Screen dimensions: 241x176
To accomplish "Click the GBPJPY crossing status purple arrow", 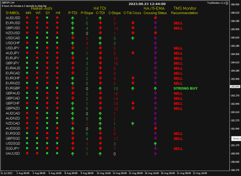I will pyautogui.click(x=155, y=63).
